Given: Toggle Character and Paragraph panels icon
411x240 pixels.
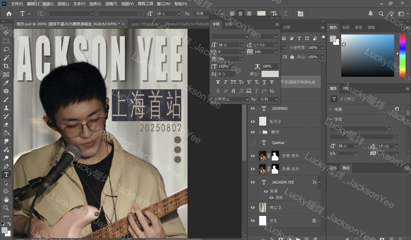Looking at the screenshot, I should tap(301, 14).
